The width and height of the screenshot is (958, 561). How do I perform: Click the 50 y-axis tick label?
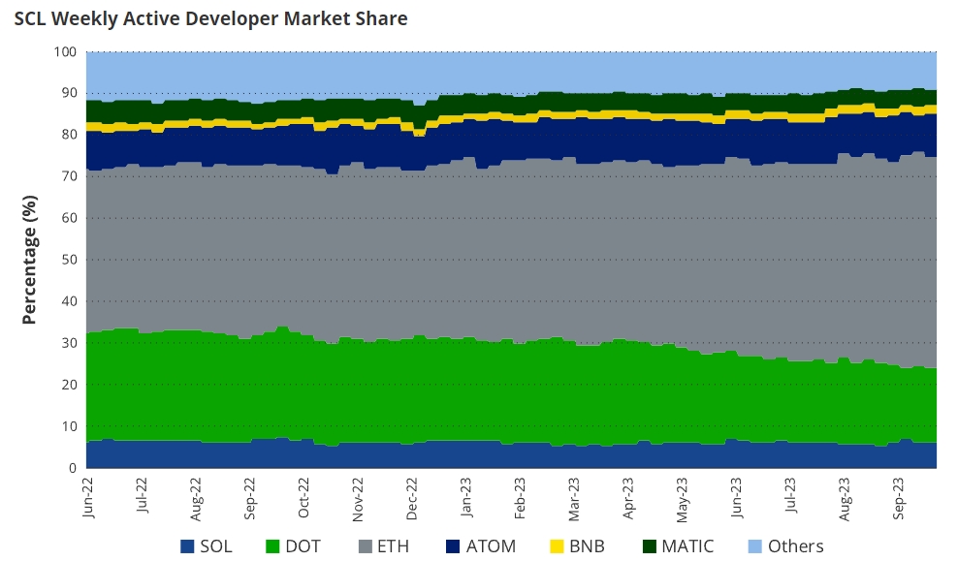point(69,260)
